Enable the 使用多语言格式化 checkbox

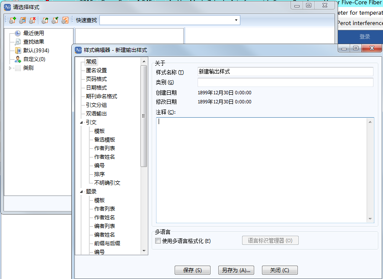pyautogui.click(x=158, y=241)
